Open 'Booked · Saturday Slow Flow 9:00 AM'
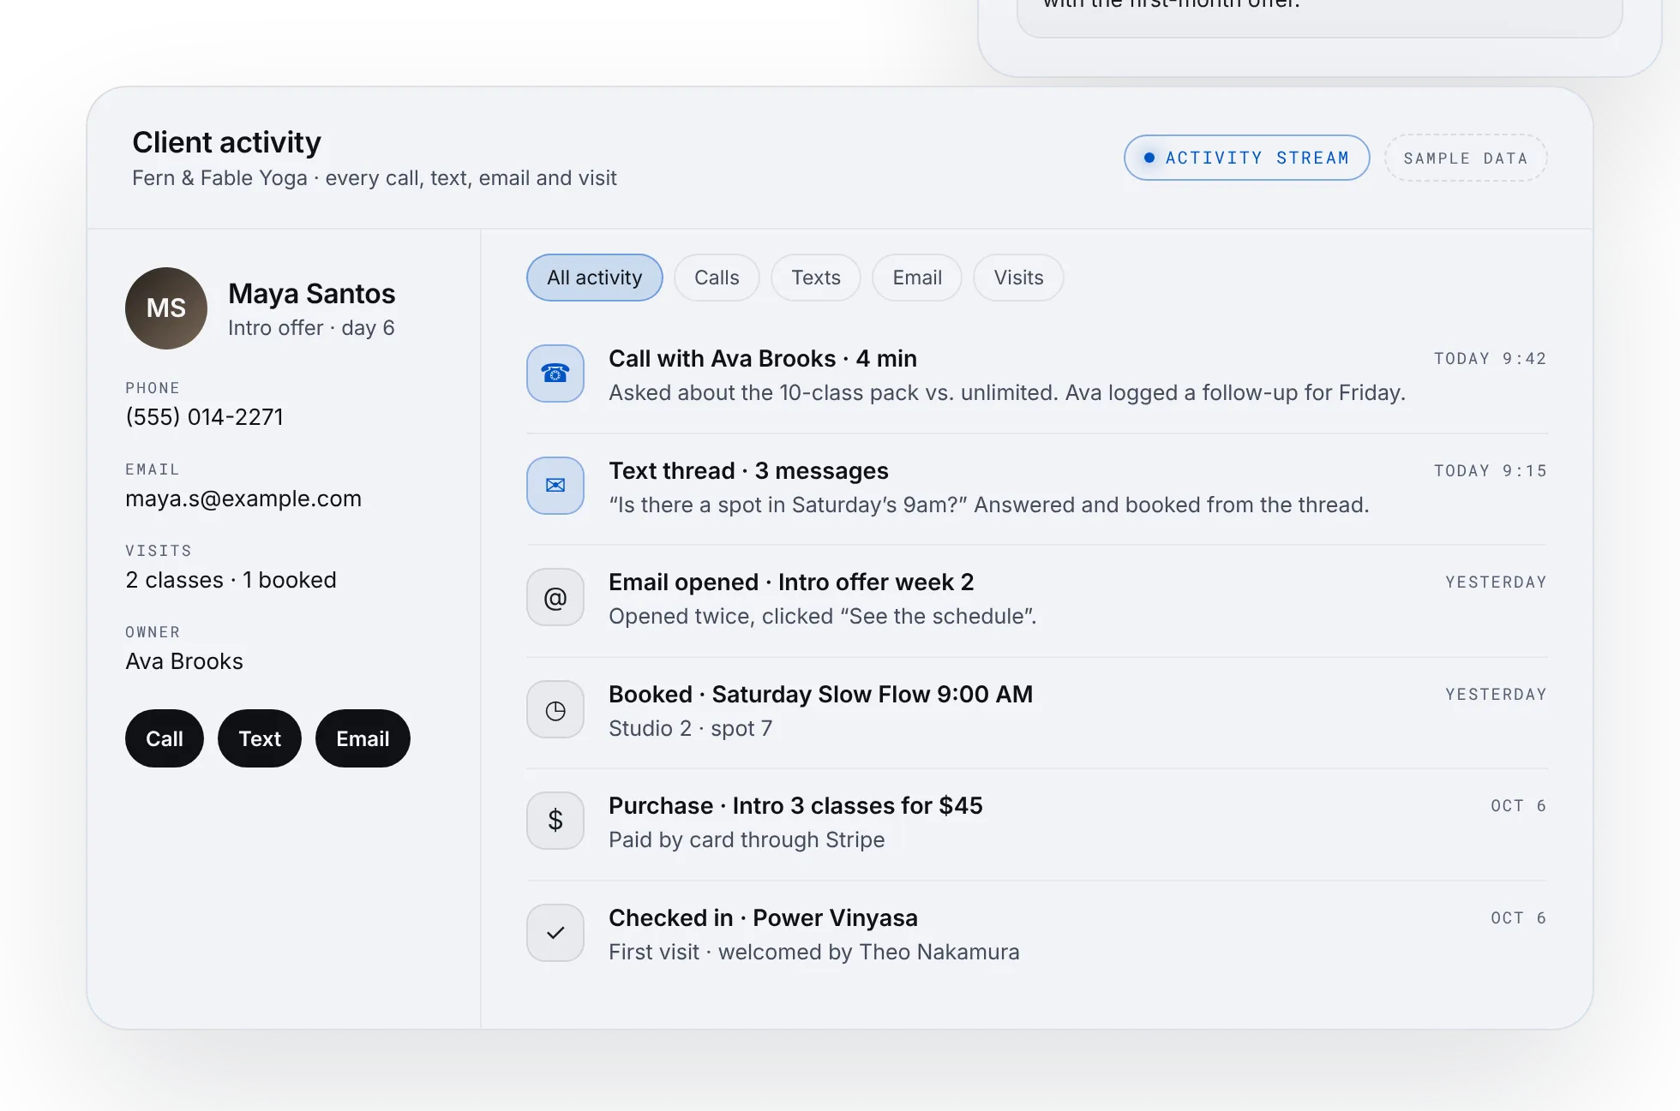Image resolution: width=1680 pixels, height=1111 pixels. point(1037,710)
